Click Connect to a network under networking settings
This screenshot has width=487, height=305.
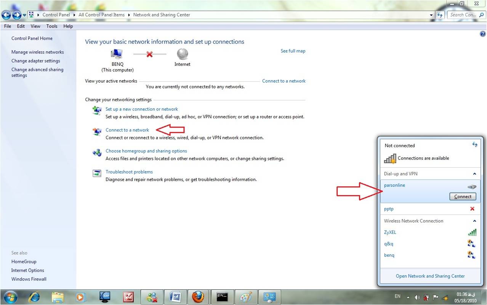click(127, 130)
